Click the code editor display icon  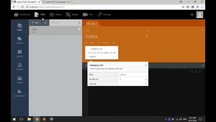tap(200, 72)
